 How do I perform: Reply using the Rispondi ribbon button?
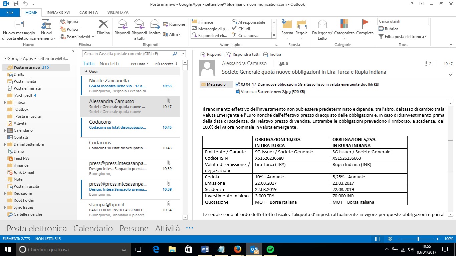[122, 27]
